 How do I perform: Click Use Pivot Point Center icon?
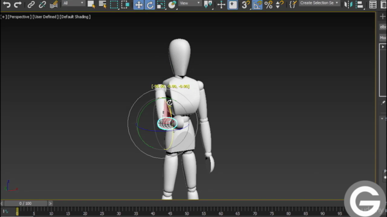pyautogui.click(x=208, y=4)
